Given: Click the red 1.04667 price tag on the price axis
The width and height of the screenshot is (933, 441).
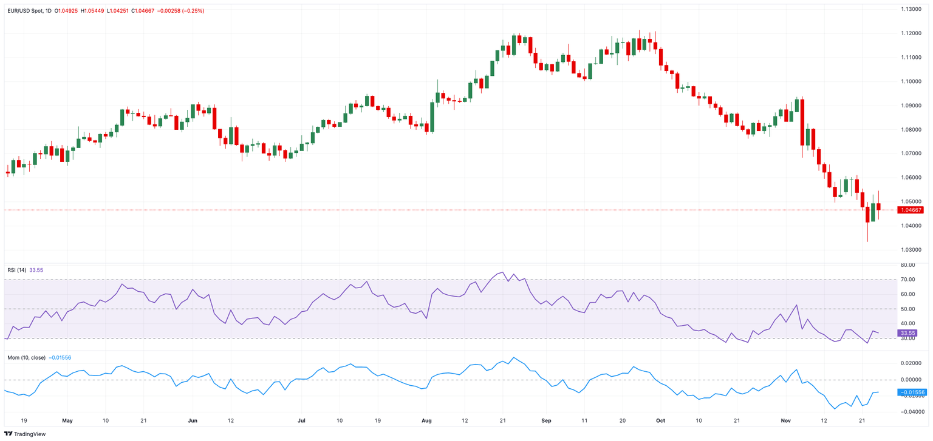Looking at the screenshot, I should tap(911, 210).
